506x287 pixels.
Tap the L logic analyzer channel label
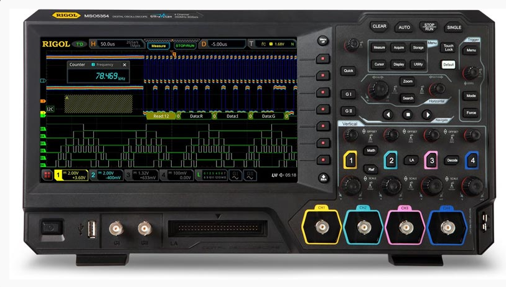click(212, 176)
